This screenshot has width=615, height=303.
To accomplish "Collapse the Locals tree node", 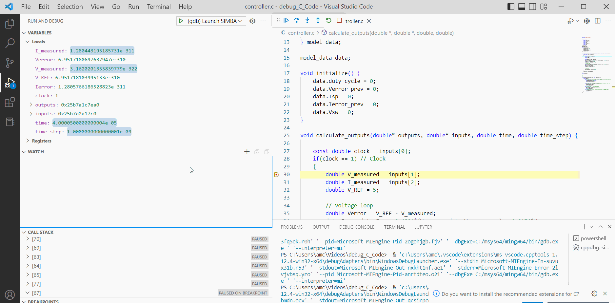I will point(28,42).
